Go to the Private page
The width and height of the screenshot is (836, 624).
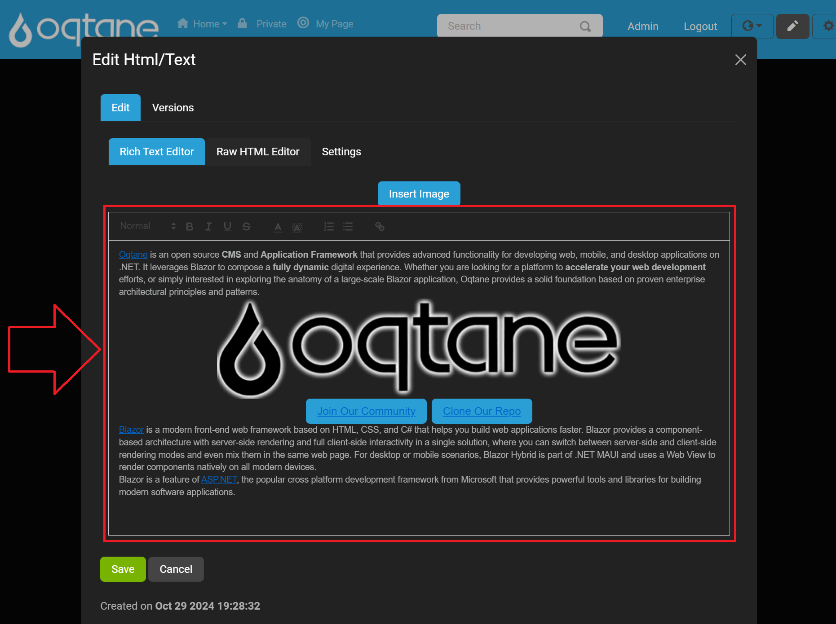tap(262, 24)
